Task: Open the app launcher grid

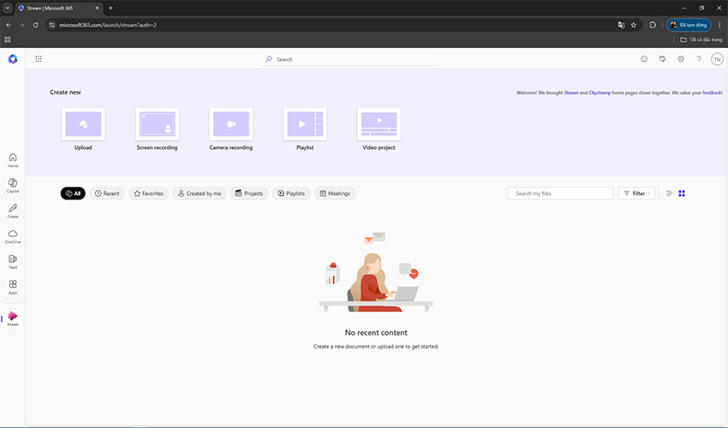Action: click(x=39, y=59)
